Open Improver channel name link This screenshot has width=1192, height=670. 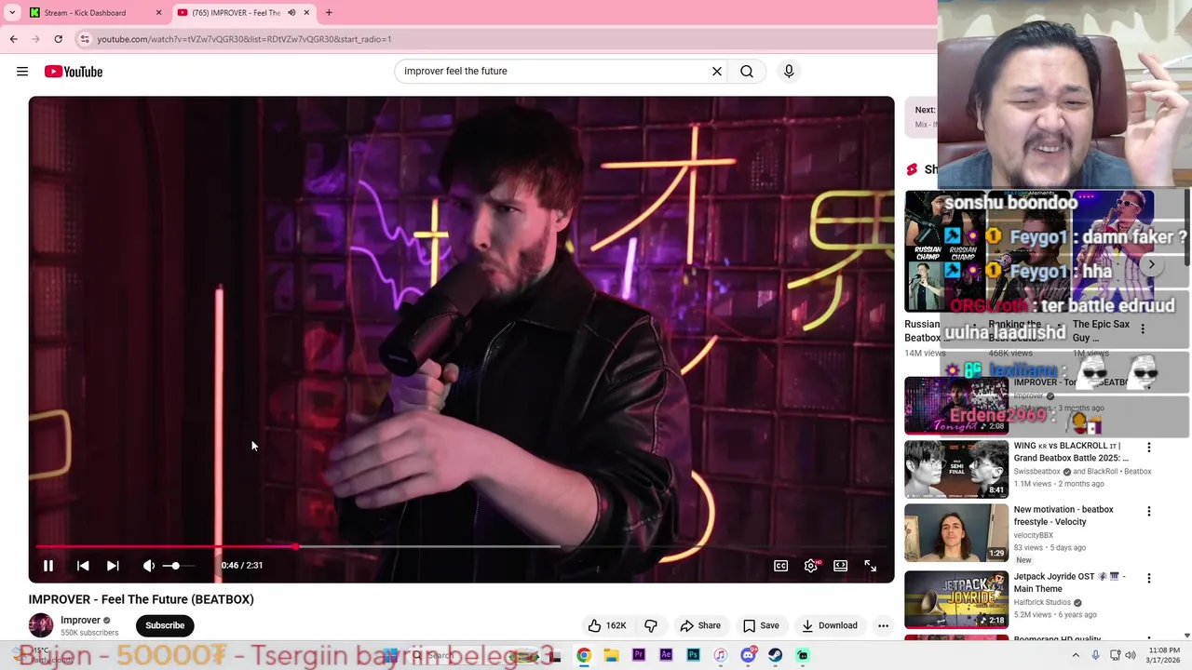[80, 620]
